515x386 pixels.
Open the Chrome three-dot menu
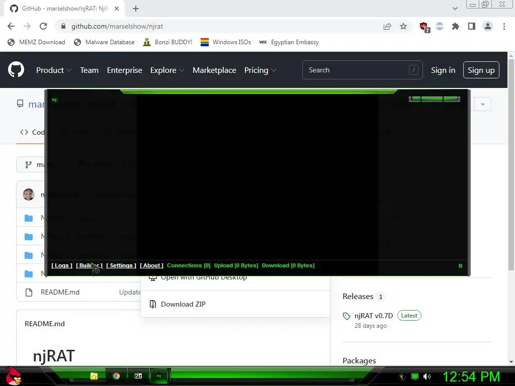pos(504,26)
